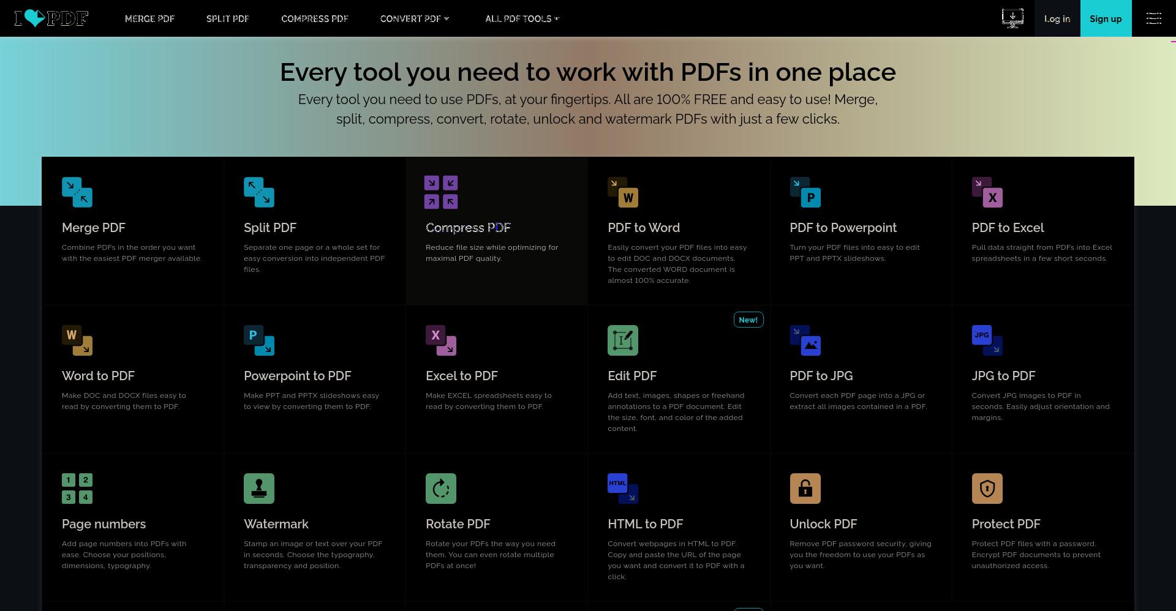Image resolution: width=1176 pixels, height=611 pixels.
Task: Open Split PDF in the top menu
Action: (x=228, y=18)
